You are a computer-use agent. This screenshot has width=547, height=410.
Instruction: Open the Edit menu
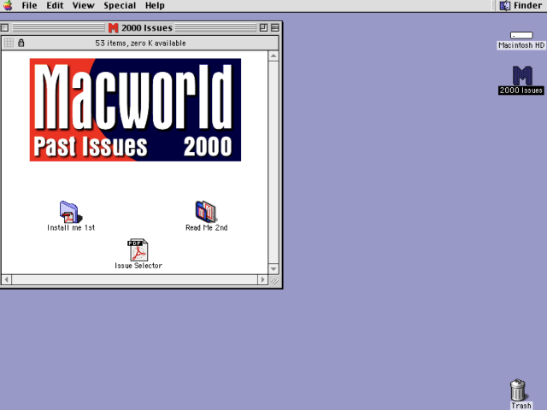(55, 6)
